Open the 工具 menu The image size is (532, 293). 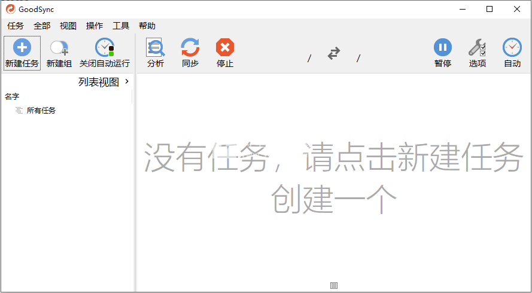[x=121, y=26]
